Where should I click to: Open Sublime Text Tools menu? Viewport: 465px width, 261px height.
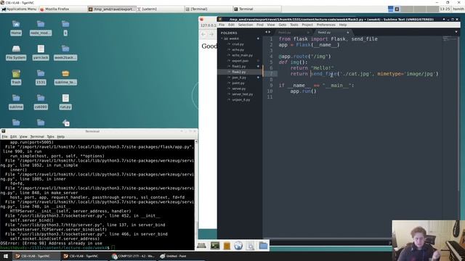click(294, 25)
